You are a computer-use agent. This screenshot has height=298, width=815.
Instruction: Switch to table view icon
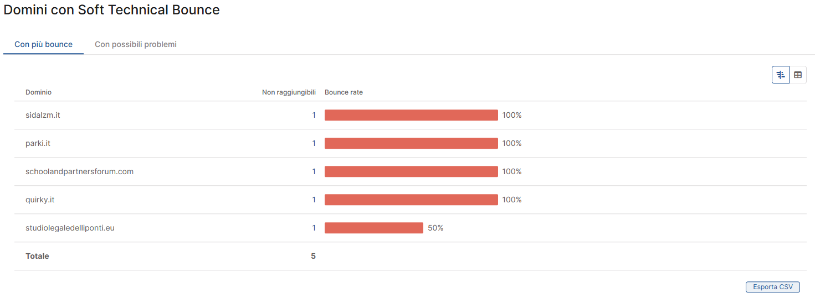(798, 75)
